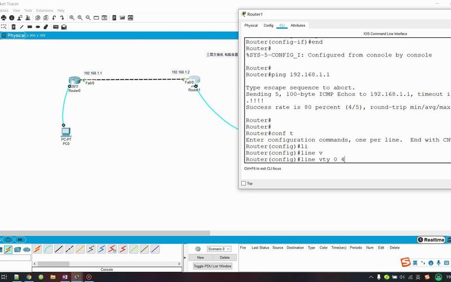This screenshot has height=282, width=451.
Task: Choose the Copper Straight-Through cable
Action: pos(59,249)
